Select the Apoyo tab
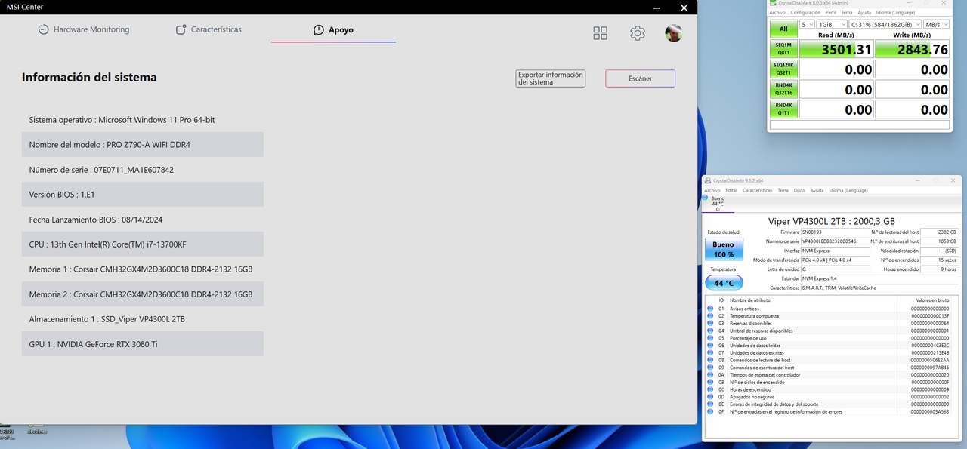 pyautogui.click(x=333, y=30)
